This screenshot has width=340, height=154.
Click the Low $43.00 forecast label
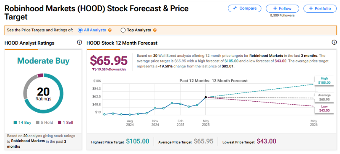coord(324,108)
